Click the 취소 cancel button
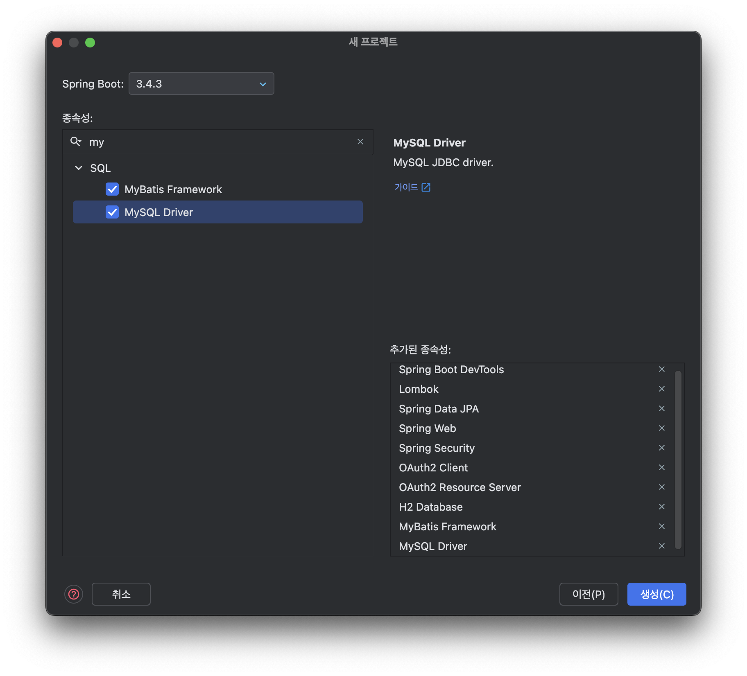The image size is (747, 676). 121,594
